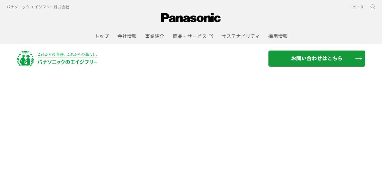Click the お問い合わせはこちら green button
382x170 pixels.
tap(317, 59)
